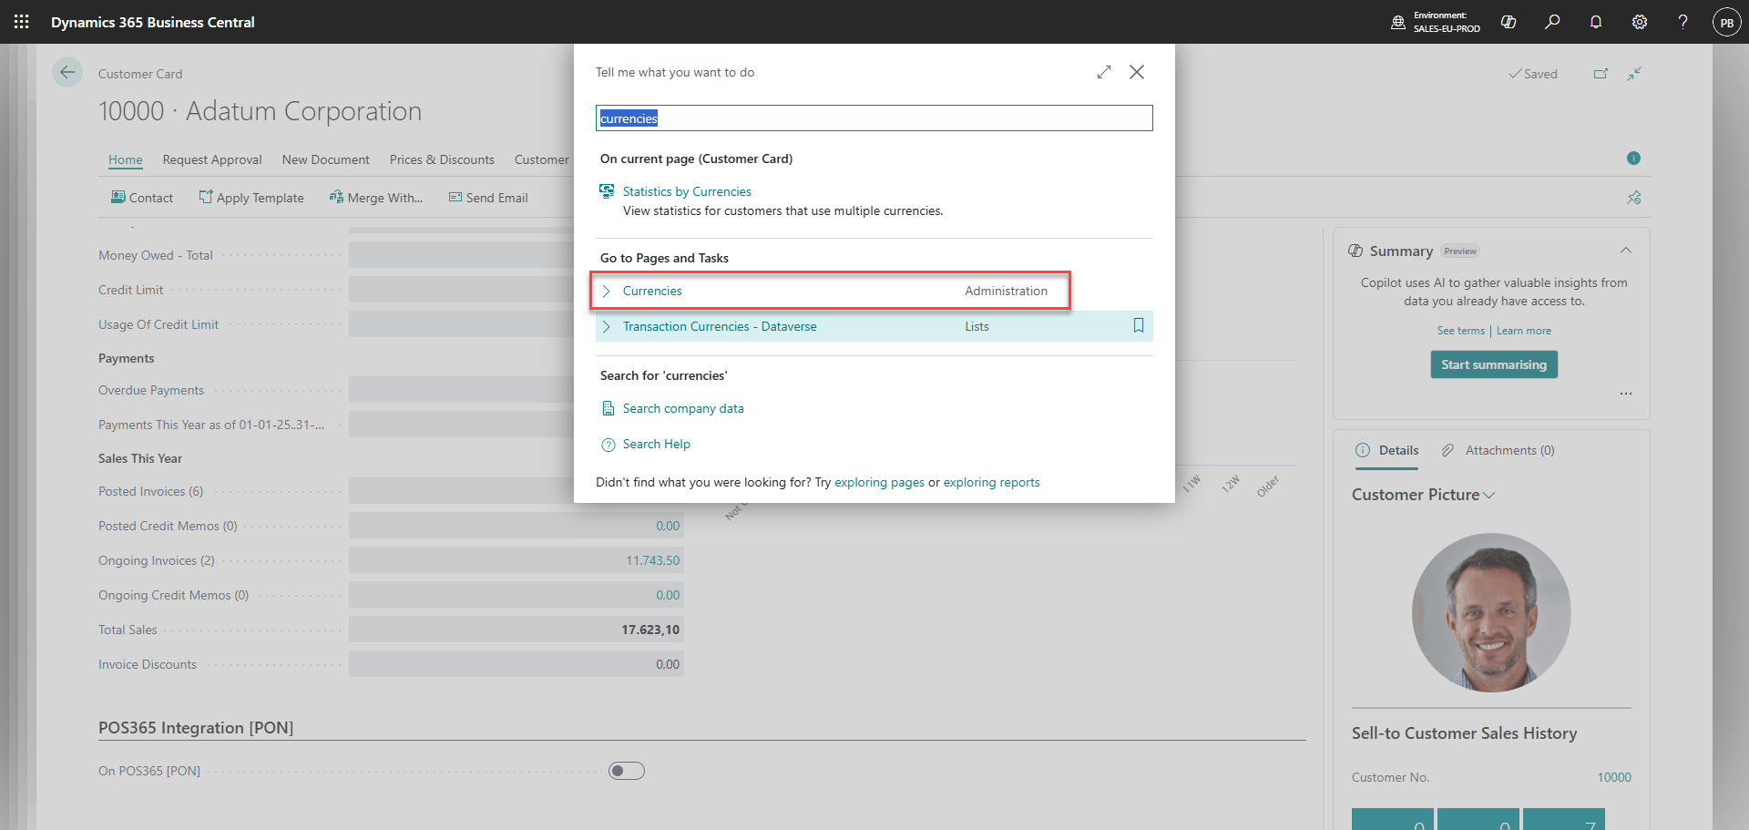Open the notifications bell
The width and height of the screenshot is (1749, 830).
pyautogui.click(x=1596, y=22)
